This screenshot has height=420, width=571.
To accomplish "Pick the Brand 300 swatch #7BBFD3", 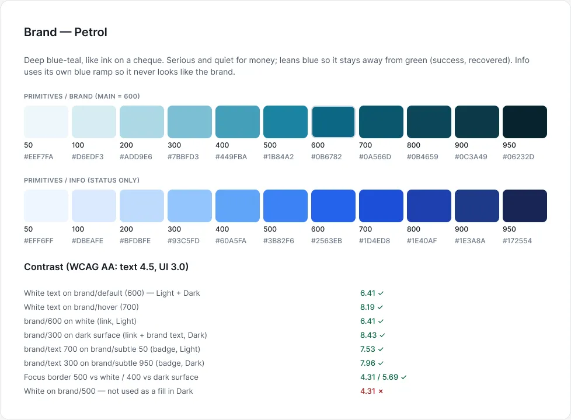I will pos(190,122).
